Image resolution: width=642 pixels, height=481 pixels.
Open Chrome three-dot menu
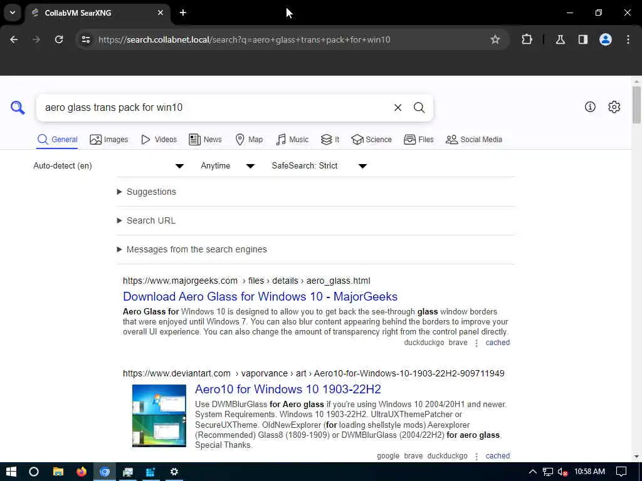[x=628, y=39]
